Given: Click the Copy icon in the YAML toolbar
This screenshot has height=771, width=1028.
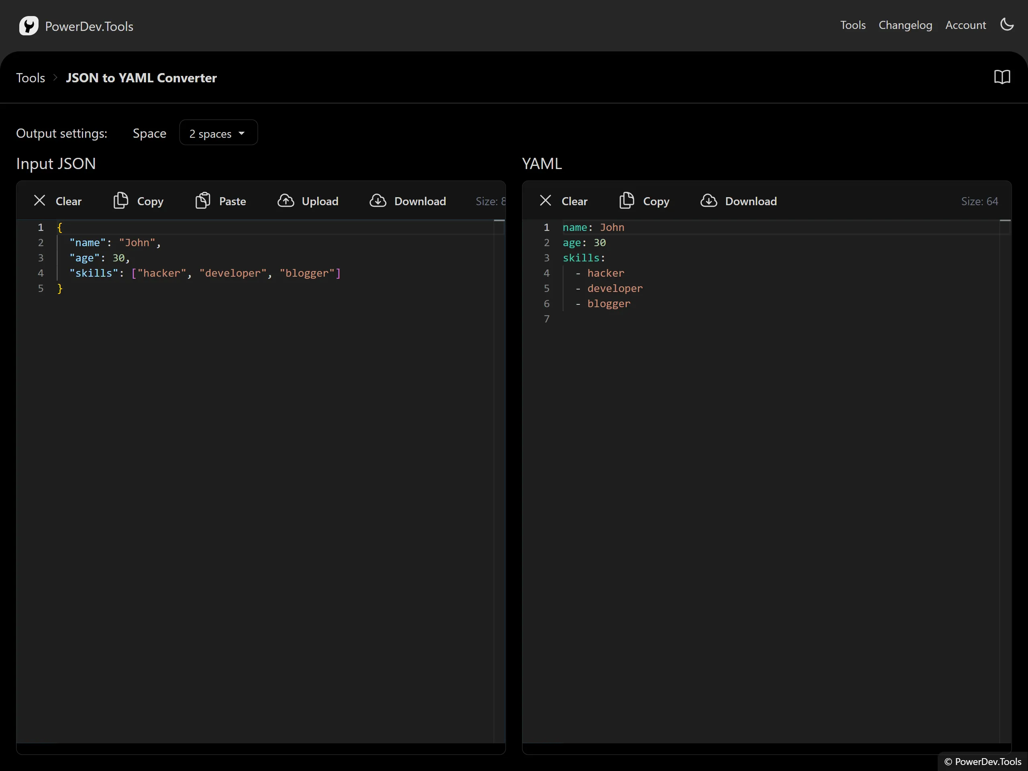Looking at the screenshot, I should [x=626, y=201].
